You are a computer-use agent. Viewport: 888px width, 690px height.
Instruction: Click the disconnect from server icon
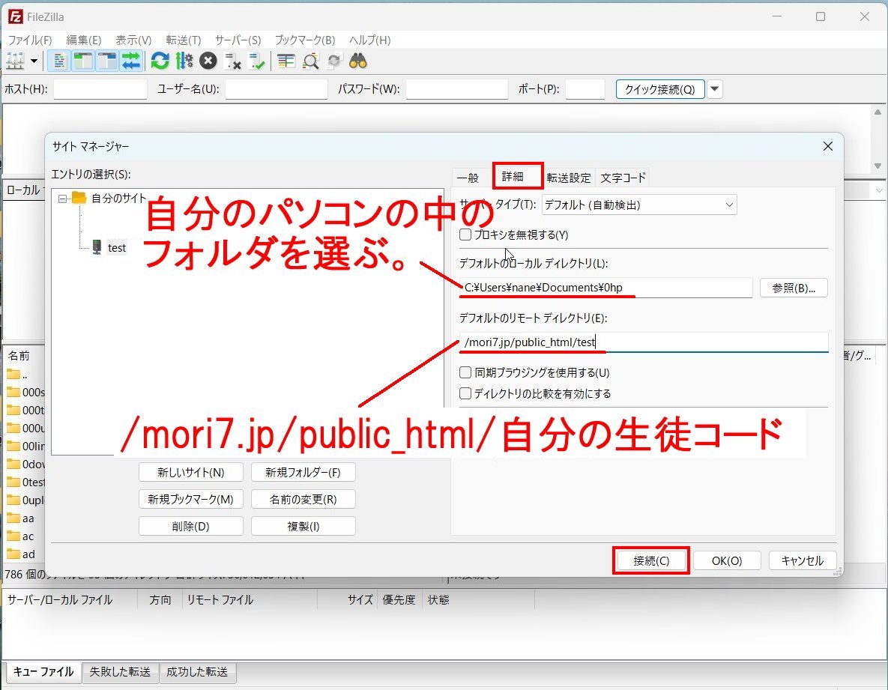coord(233,61)
